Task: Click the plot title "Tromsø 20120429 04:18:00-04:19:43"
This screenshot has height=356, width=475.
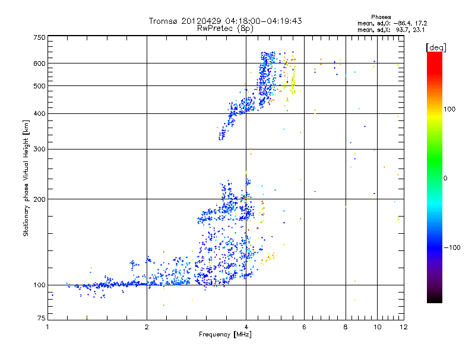Action: (225, 21)
